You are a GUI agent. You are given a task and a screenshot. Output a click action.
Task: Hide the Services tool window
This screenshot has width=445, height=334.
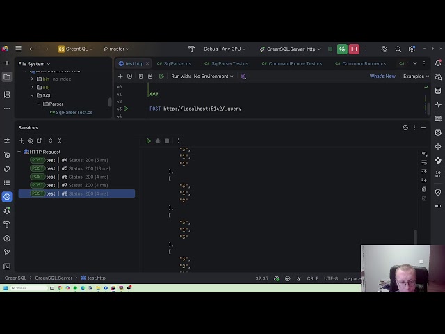point(423,128)
